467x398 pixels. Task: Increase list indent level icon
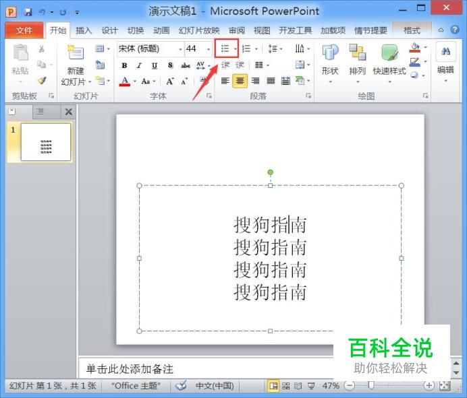pyautogui.click(x=240, y=65)
